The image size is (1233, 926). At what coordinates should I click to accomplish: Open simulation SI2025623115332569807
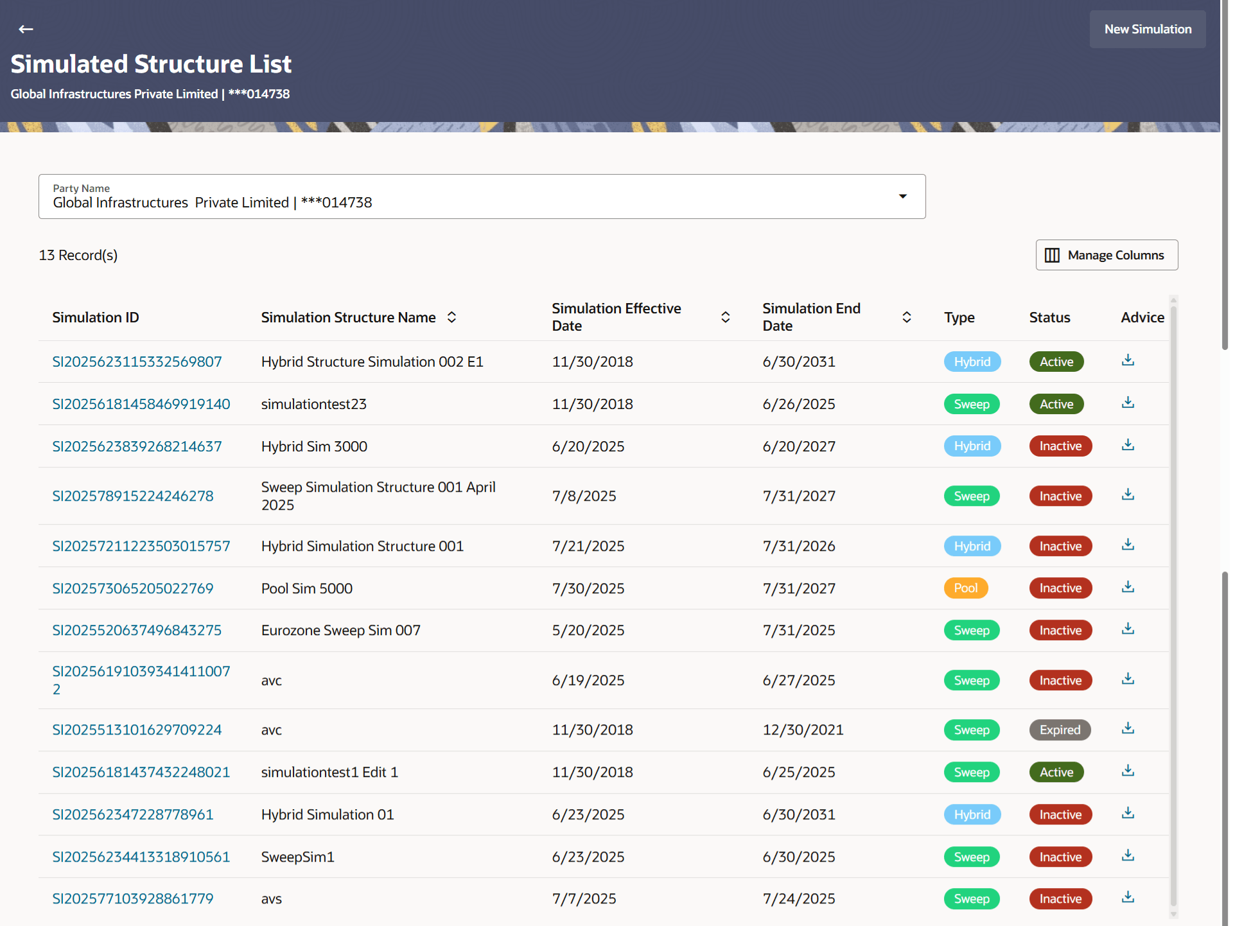pos(137,362)
